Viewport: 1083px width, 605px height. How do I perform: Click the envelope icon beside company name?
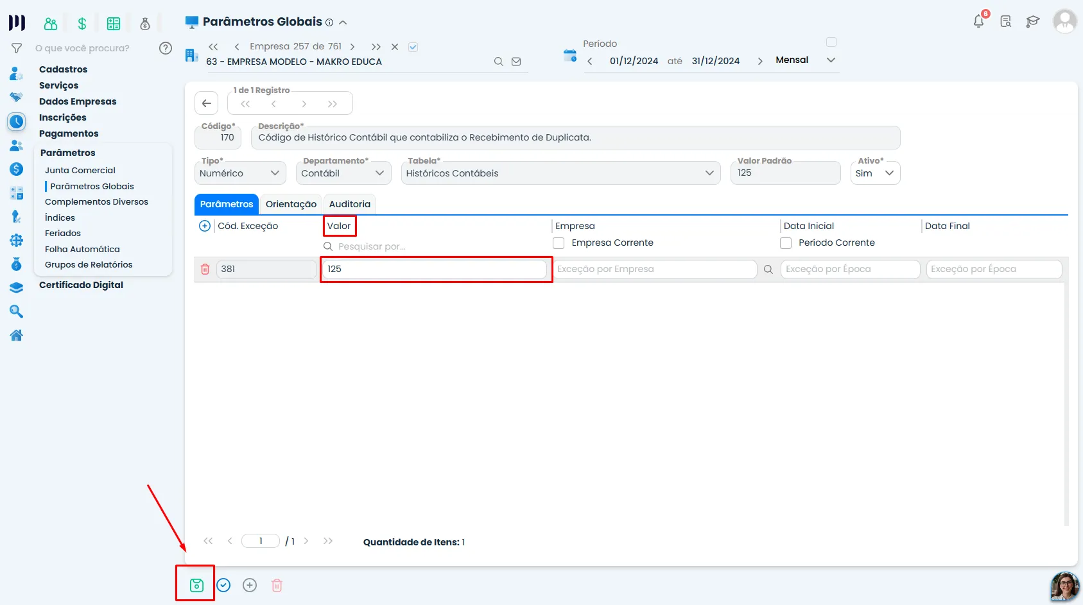pyautogui.click(x=516, y=62)
